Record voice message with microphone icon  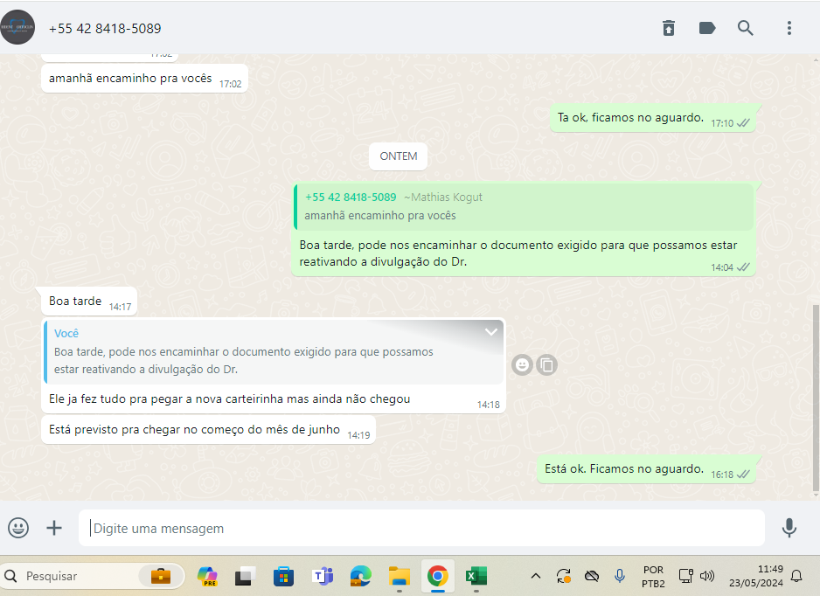(789, 528)
